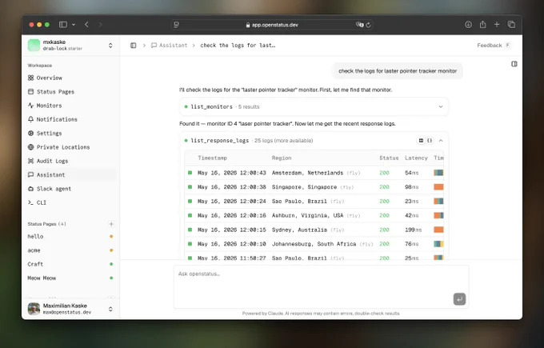Send message with the enter button
544x348 pixels.
[x=459, y=299]
